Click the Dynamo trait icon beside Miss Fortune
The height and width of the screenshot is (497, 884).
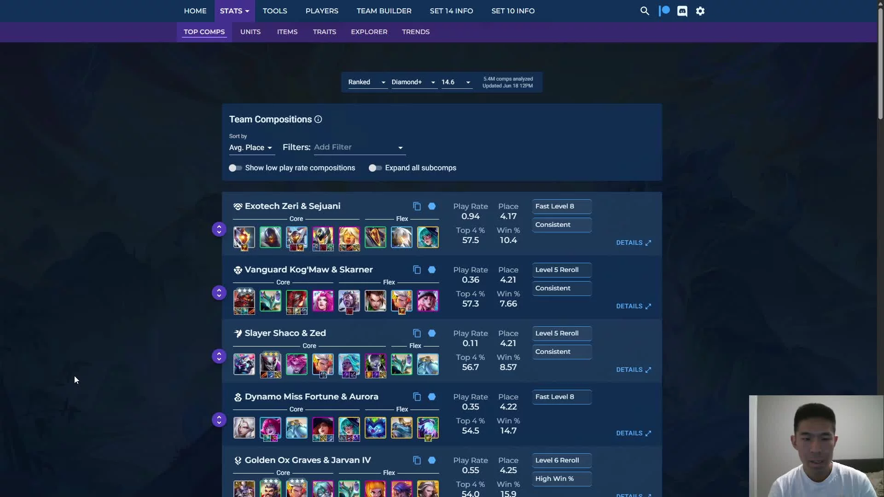click(238, 397)
